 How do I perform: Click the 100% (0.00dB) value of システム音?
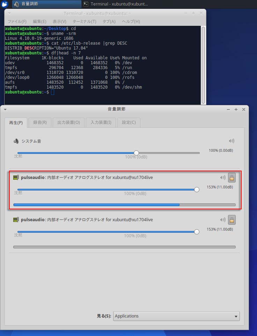coord(221,150)
